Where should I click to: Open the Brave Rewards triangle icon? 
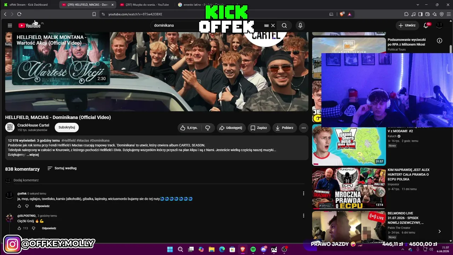349,14
